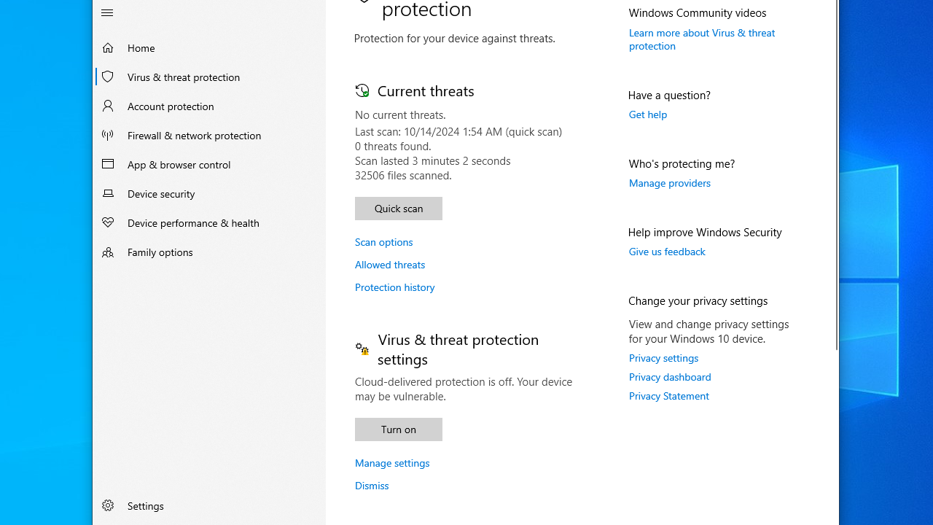Click the Device security laptop icon
The height and width of the screenshot is (525, 933).
point(108,193)
